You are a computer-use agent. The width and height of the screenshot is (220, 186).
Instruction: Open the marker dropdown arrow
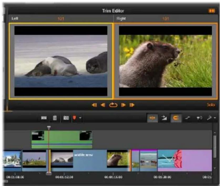(80, 118)
